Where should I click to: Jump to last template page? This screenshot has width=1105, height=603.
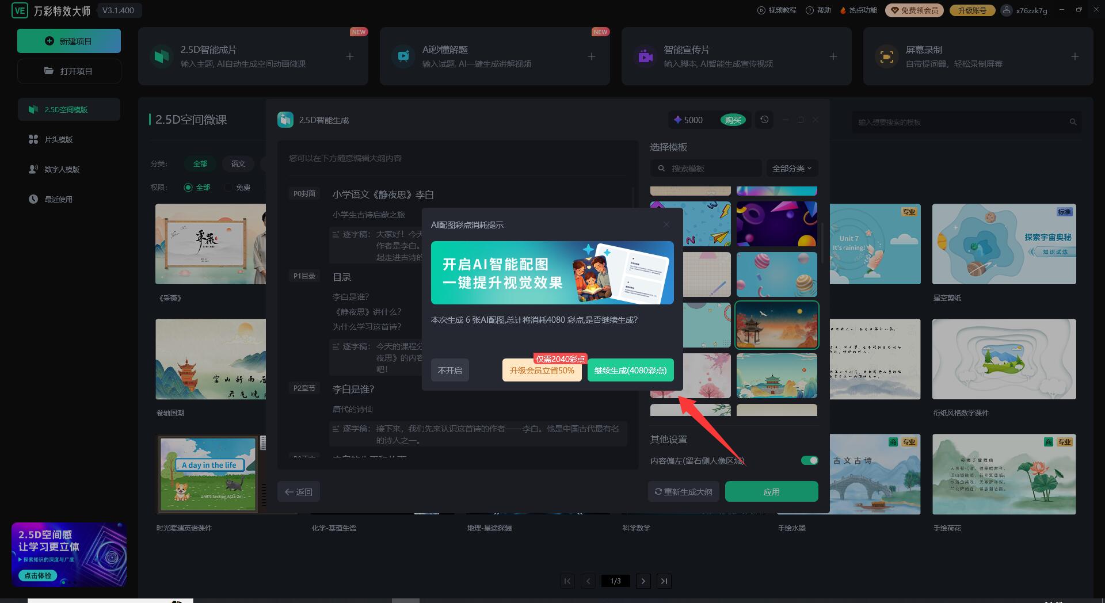tap(664, 581)
